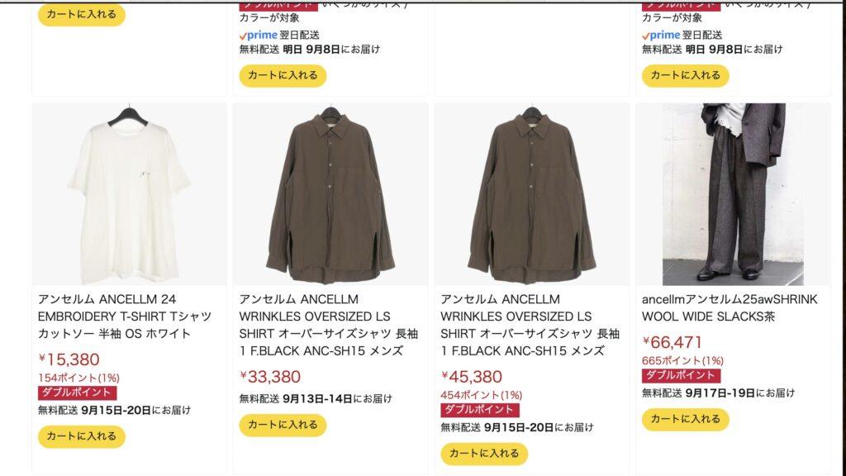Open the ¥33,380 WRINKLES OVERSIZED LS SHIRT title
This screenshot has height=476, width=846.
[x=329, y=325]
